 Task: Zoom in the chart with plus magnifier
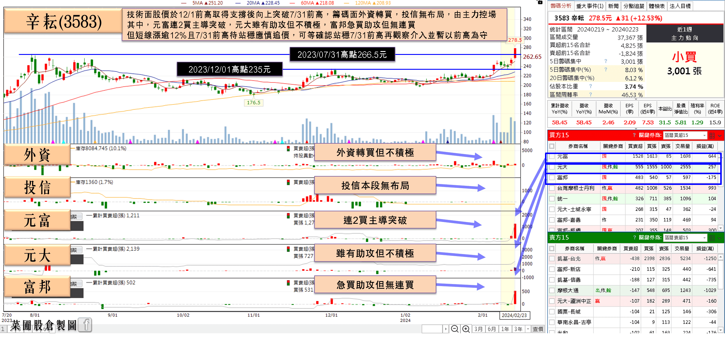click(466, 329)
